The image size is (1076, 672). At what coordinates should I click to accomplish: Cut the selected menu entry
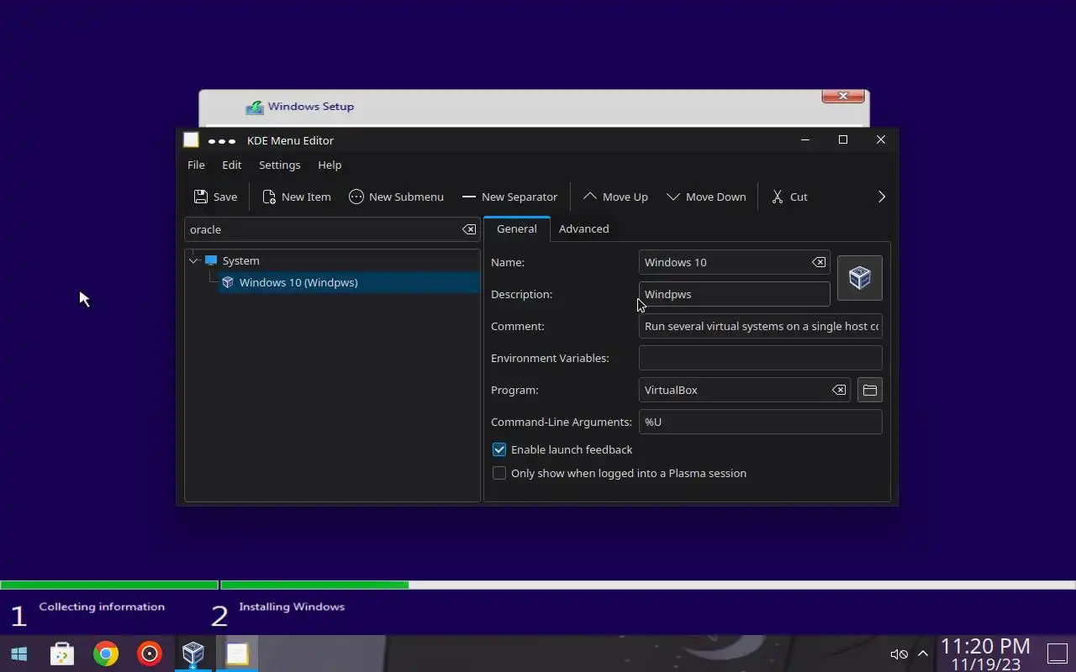(x=789, y=197)
